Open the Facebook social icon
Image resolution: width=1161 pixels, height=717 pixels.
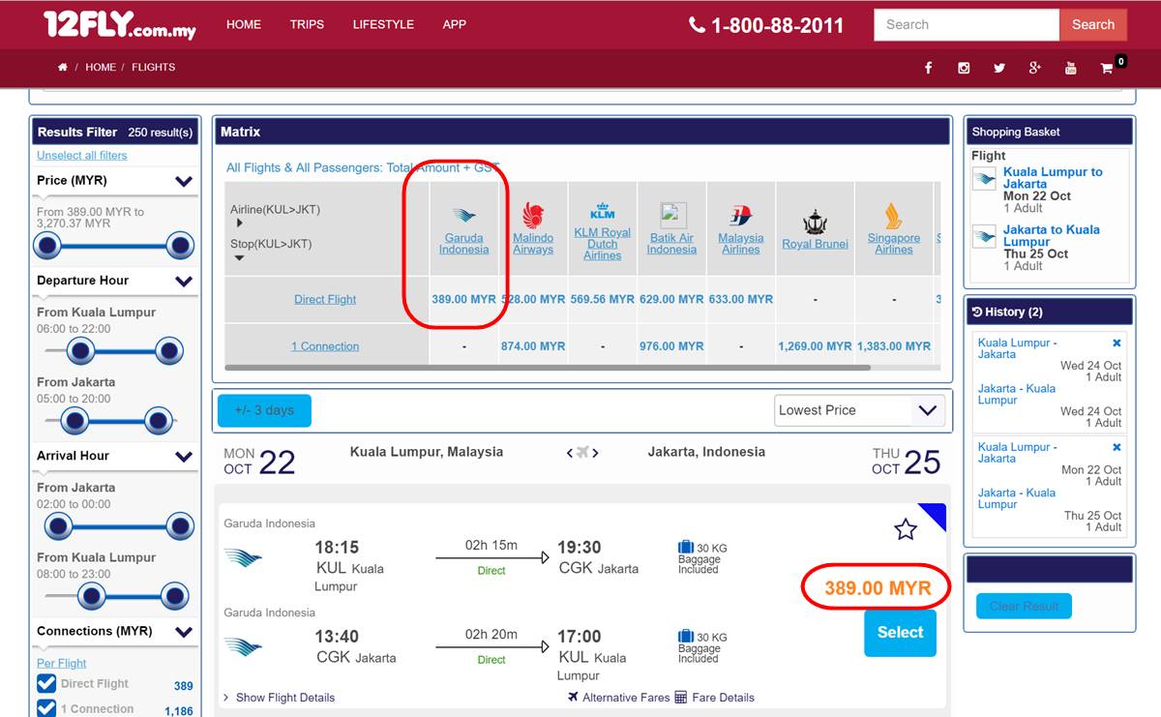click(928, 68)
